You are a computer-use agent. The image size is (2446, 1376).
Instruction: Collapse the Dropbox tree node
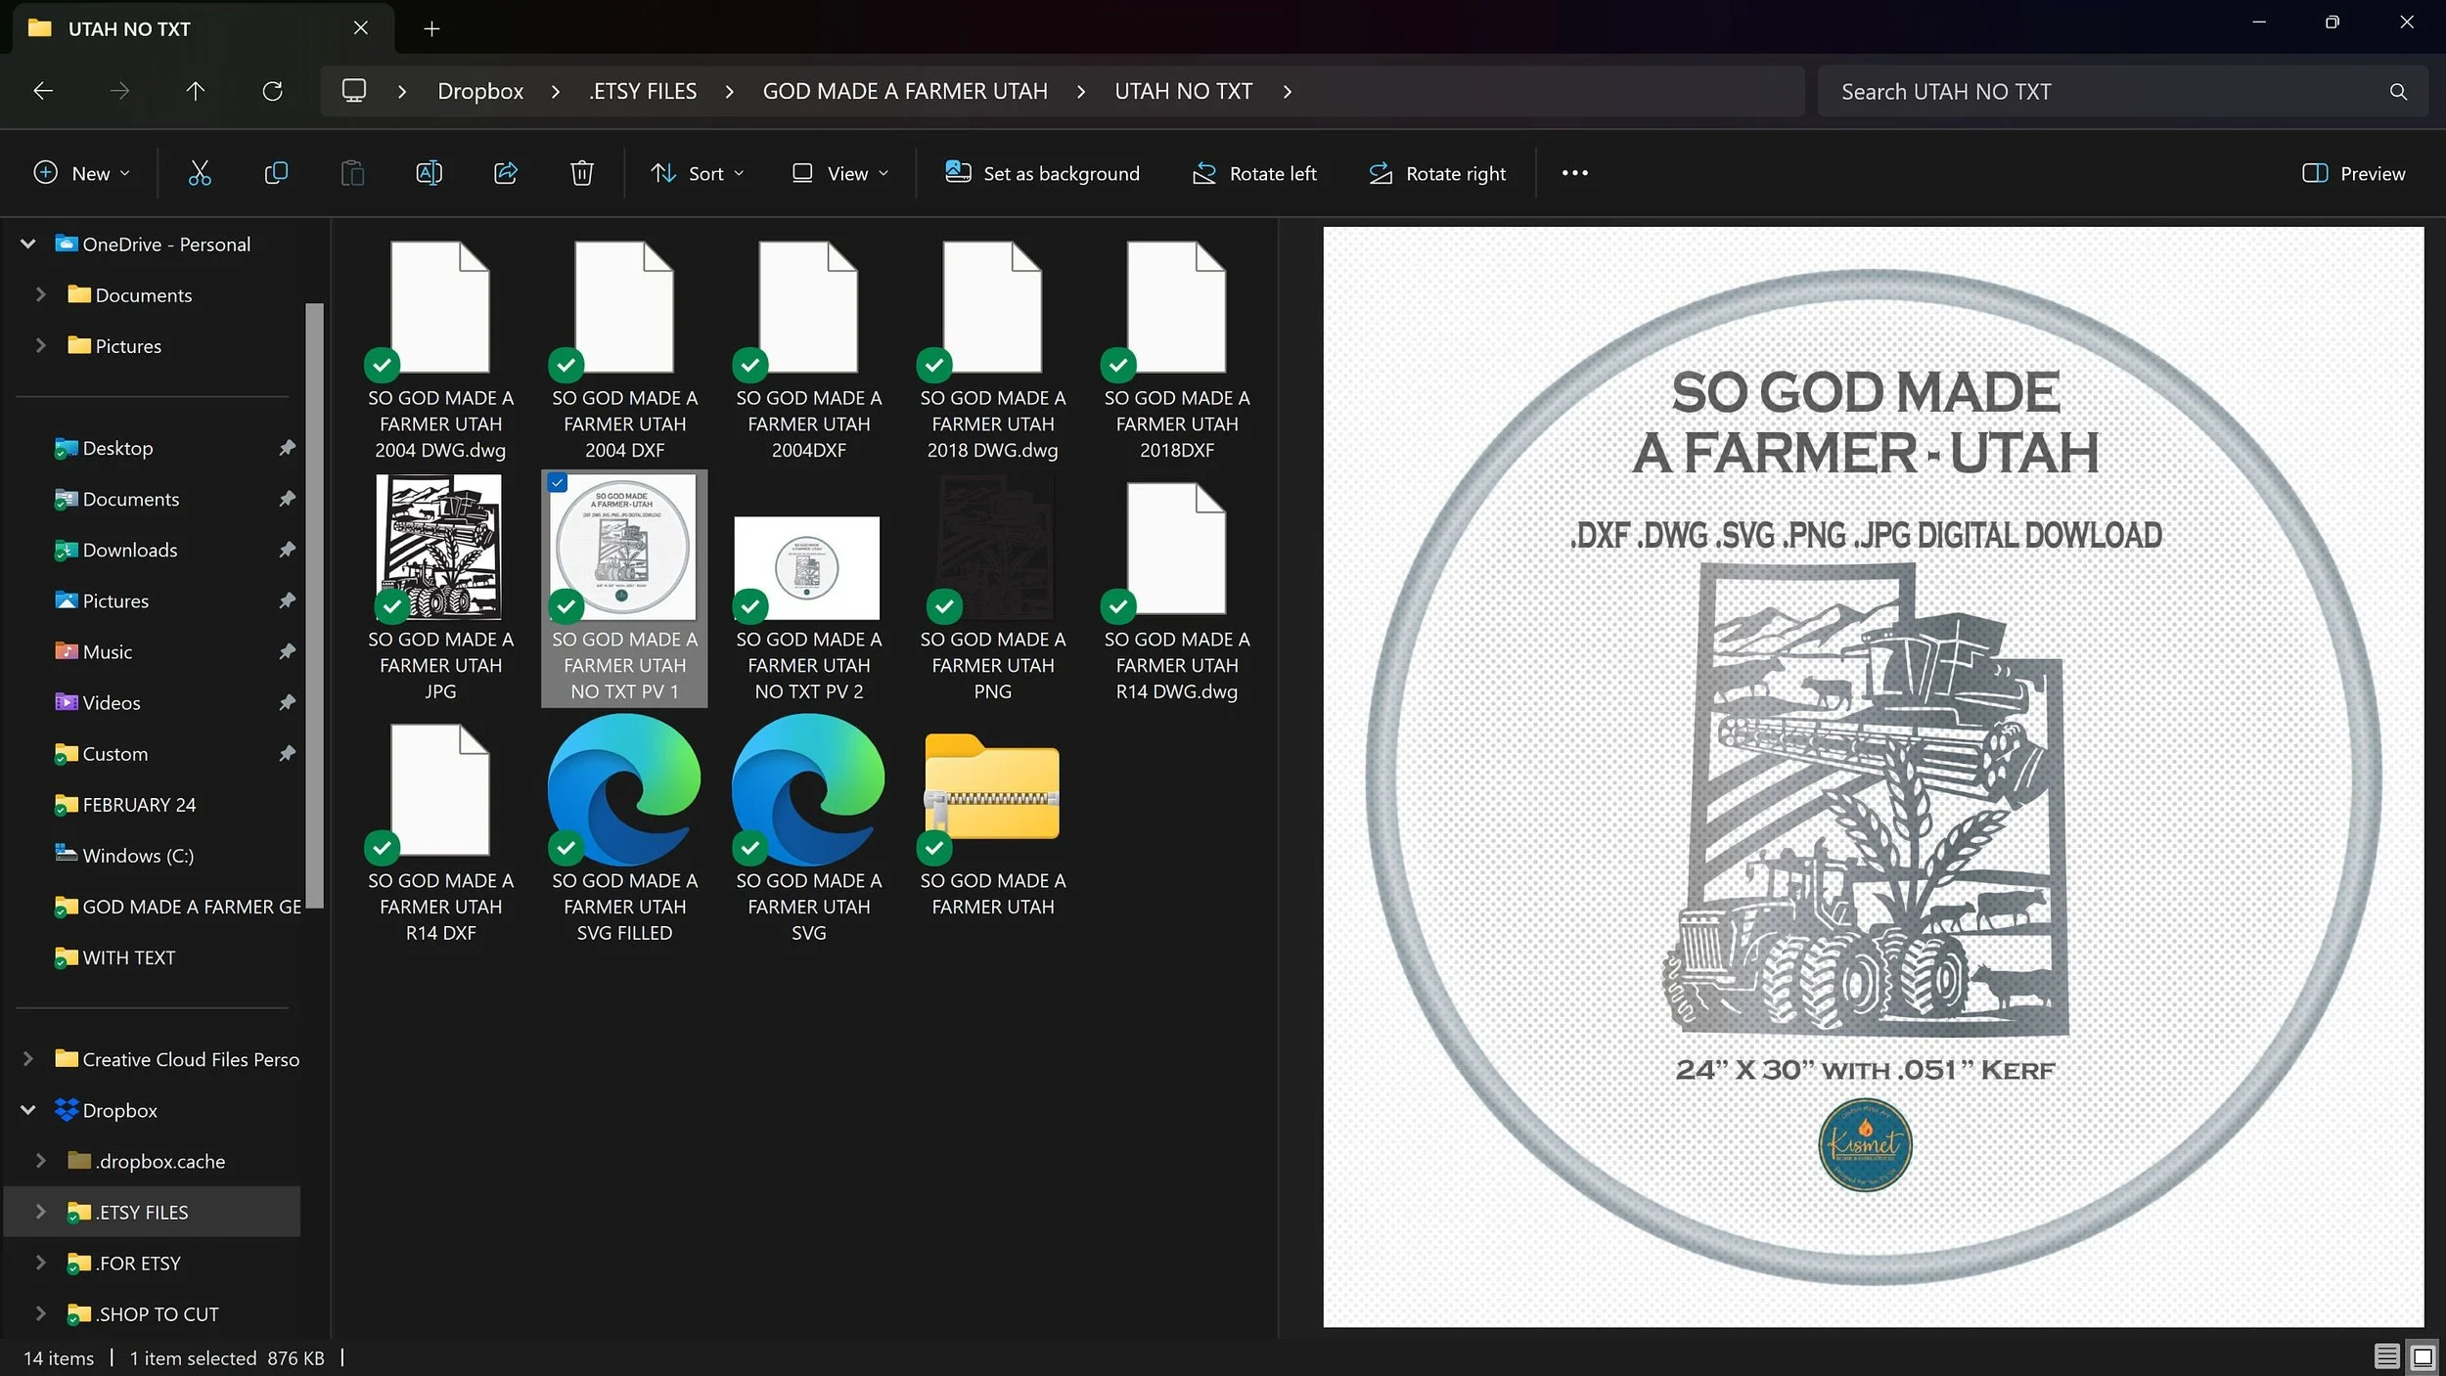point(28,1110)
